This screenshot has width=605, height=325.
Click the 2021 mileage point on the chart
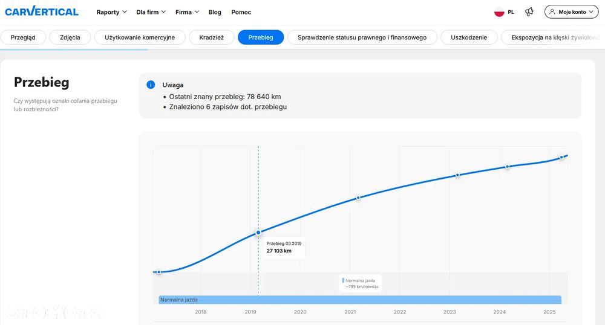[358, 198]
